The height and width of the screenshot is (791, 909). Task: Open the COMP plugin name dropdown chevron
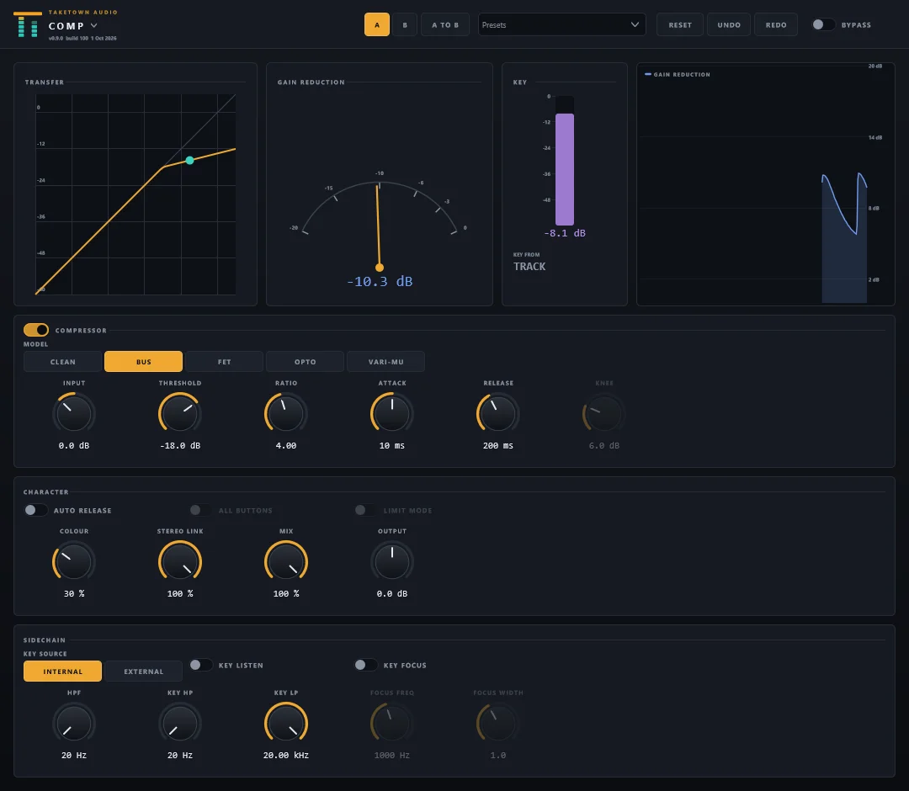point(94,25)
